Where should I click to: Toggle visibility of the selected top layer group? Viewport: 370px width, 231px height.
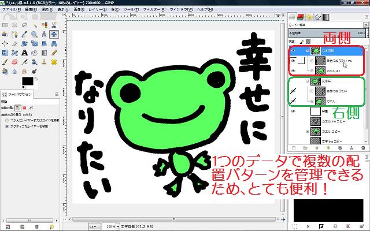pyautogui.click(x=293, y=51)
